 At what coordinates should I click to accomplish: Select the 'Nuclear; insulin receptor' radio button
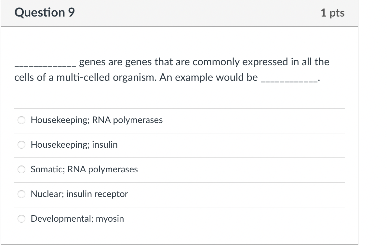click(21, 194)
